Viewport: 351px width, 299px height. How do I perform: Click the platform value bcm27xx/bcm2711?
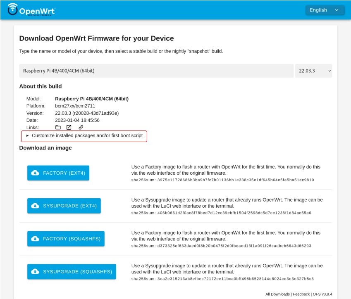point(75,106)
